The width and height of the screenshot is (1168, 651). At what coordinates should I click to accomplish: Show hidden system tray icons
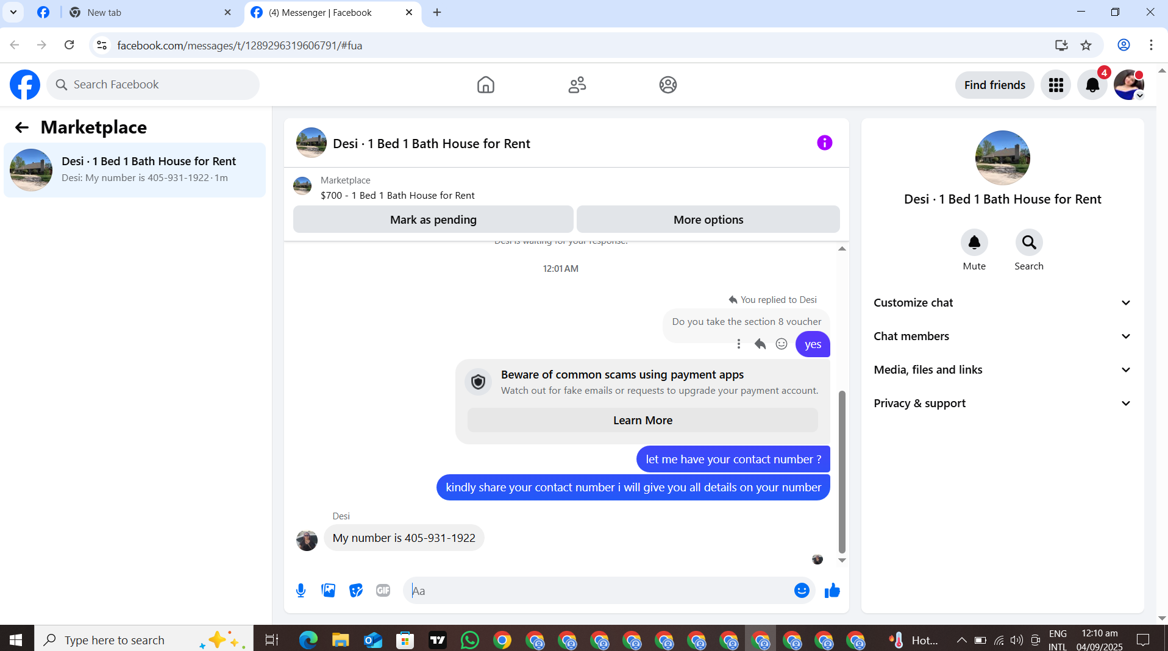click(961, 640)
